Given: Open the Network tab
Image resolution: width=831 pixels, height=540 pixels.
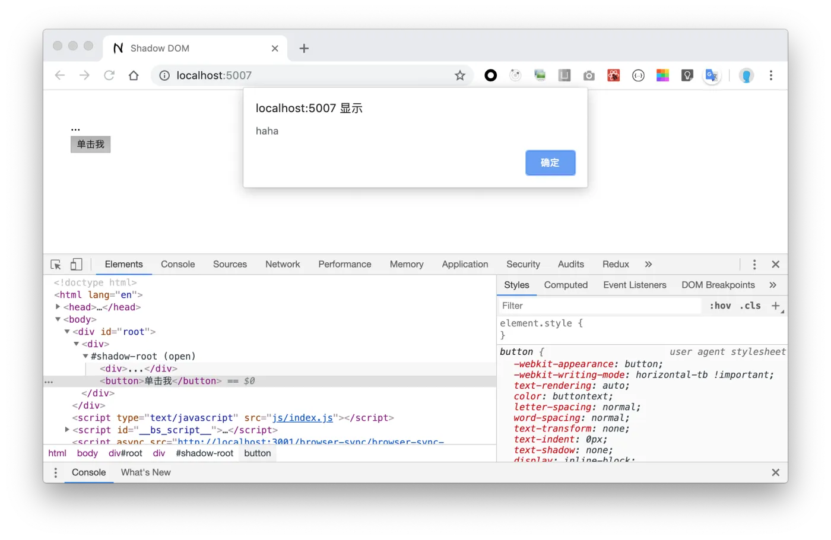Looking at the screenshot, I should [x=283, y=265].
